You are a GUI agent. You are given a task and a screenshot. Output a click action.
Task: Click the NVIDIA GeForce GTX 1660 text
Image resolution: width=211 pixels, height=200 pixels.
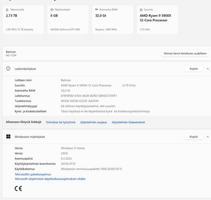[x=65, y=29]
